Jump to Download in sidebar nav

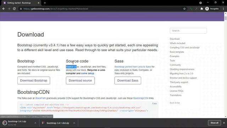175,39
